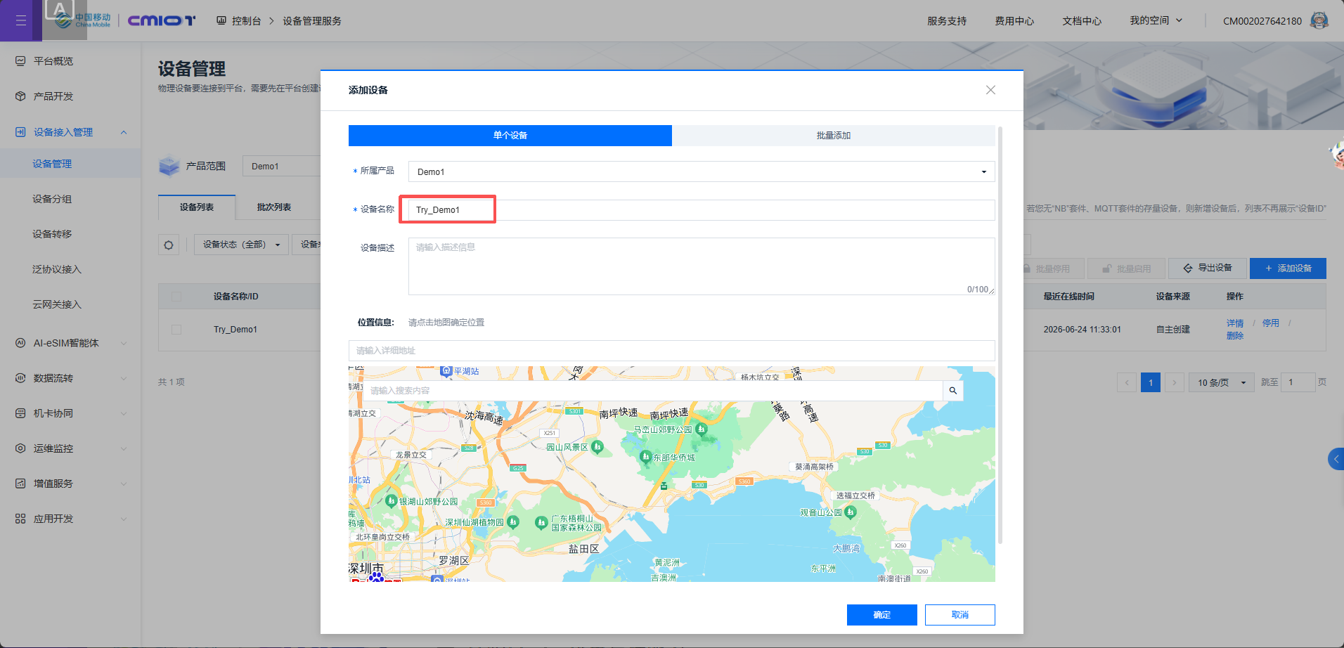The image size is (1344, 648).
Task: Click the 产品开发 sidebar icon
Action: coord(20,96)
